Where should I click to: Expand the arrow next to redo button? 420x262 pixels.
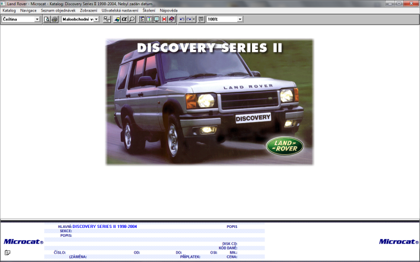pyautogui.click(x=194, y=19)
